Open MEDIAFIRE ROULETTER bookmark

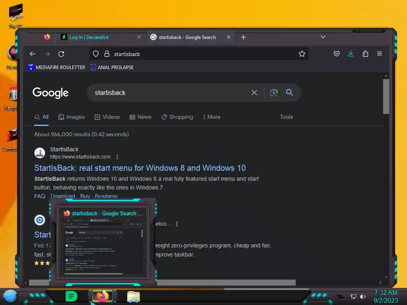click(56, 68)
